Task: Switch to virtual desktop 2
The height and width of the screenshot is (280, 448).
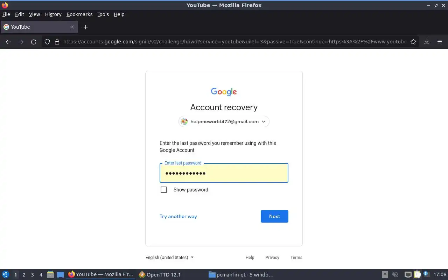Action: pos(24,275)
